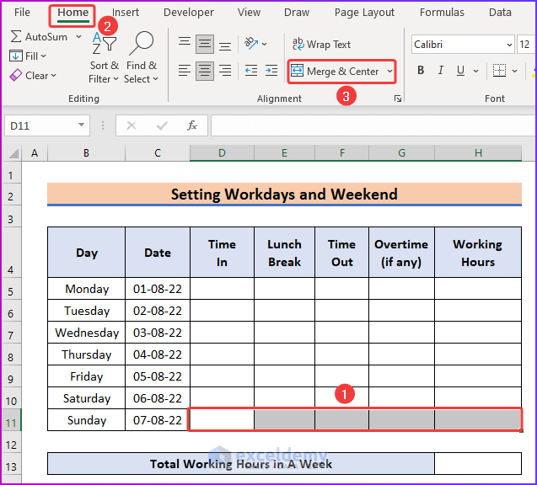Click the Clear eraser icon
537x485 pixels.
(16, 75)
